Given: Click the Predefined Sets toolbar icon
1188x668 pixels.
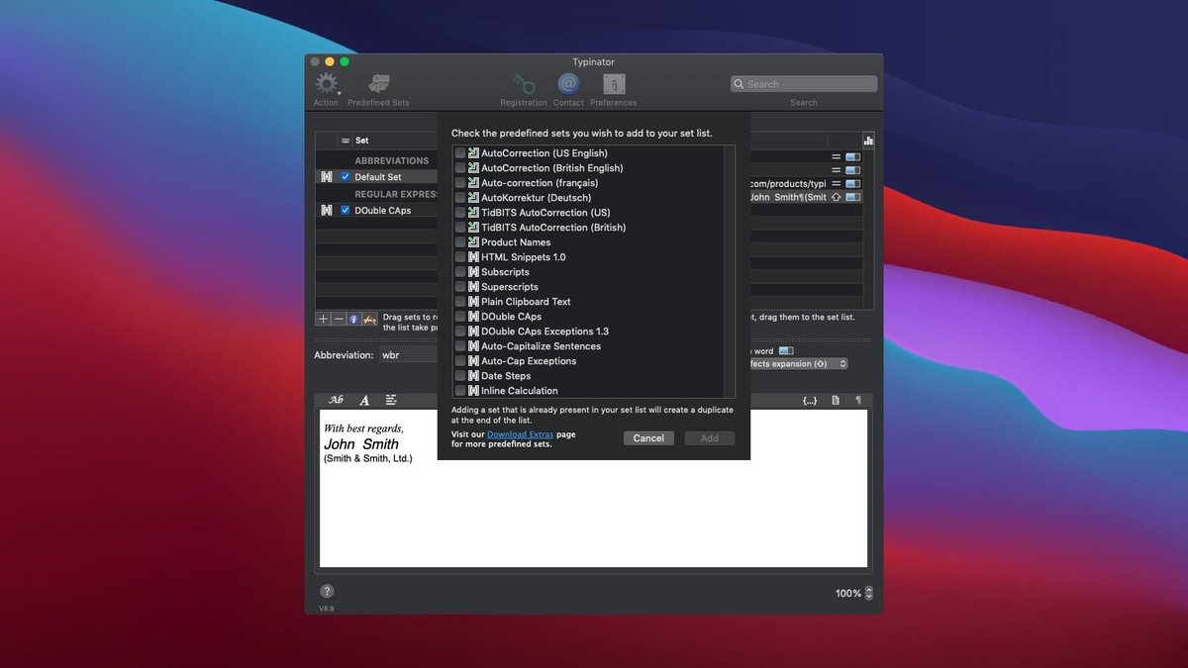Looking at the screenshot, I should (378, 85).
